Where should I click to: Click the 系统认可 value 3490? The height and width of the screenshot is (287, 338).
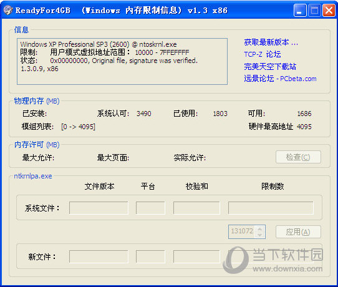[x=144, y=114]
